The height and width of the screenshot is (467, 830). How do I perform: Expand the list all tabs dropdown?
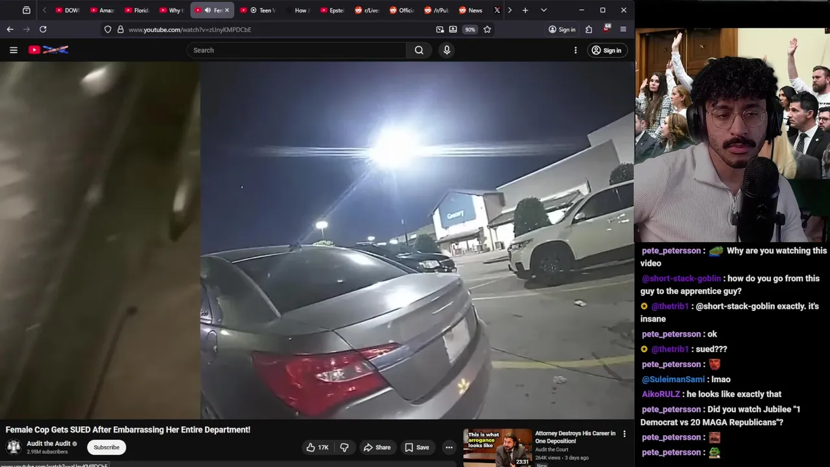click(x=543, y=10)
